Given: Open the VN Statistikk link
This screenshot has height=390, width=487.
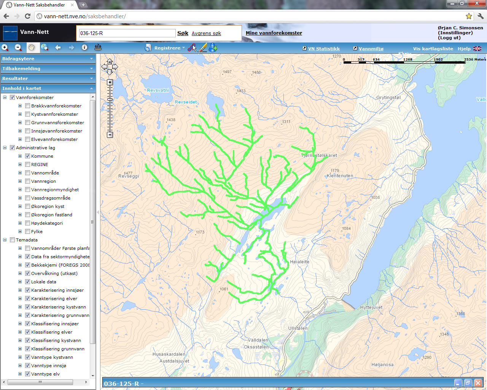Looking at the screenshot, I should 324,49.
